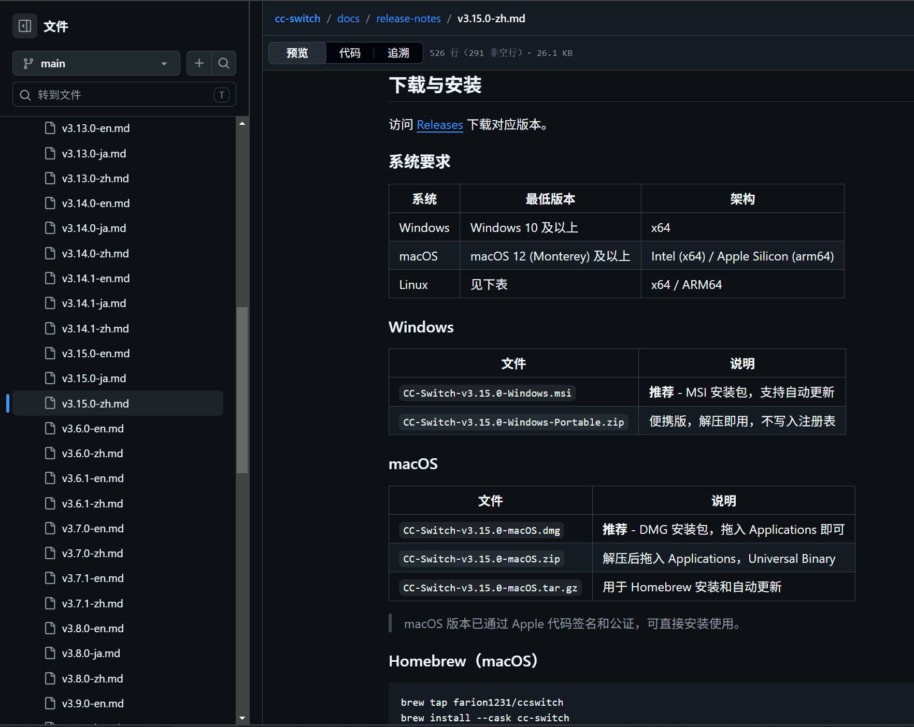The image size is (914, 727).
Task: Click the x64 / ARM64 cell
Action: tap(742, 284)
